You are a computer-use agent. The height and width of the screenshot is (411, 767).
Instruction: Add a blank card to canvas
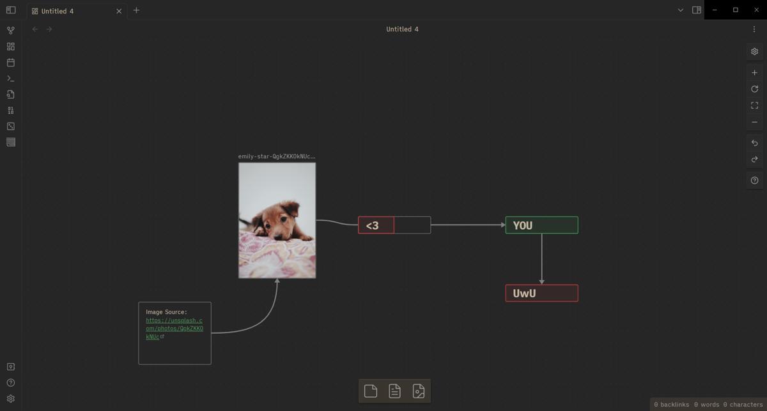[x=371, y=391]
